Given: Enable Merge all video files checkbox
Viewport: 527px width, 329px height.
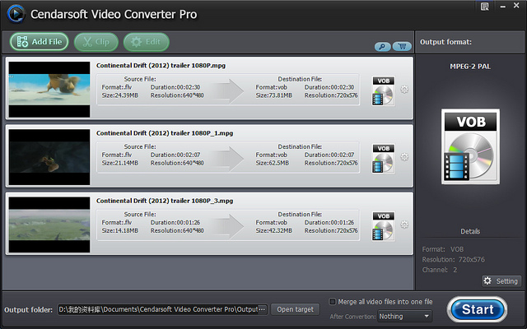Looking at the screenshot, I should pos(332,302).
